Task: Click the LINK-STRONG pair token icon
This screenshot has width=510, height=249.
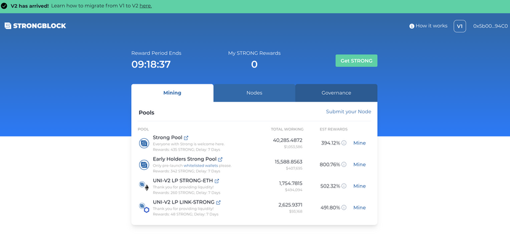Action: [x=144, y=207]
